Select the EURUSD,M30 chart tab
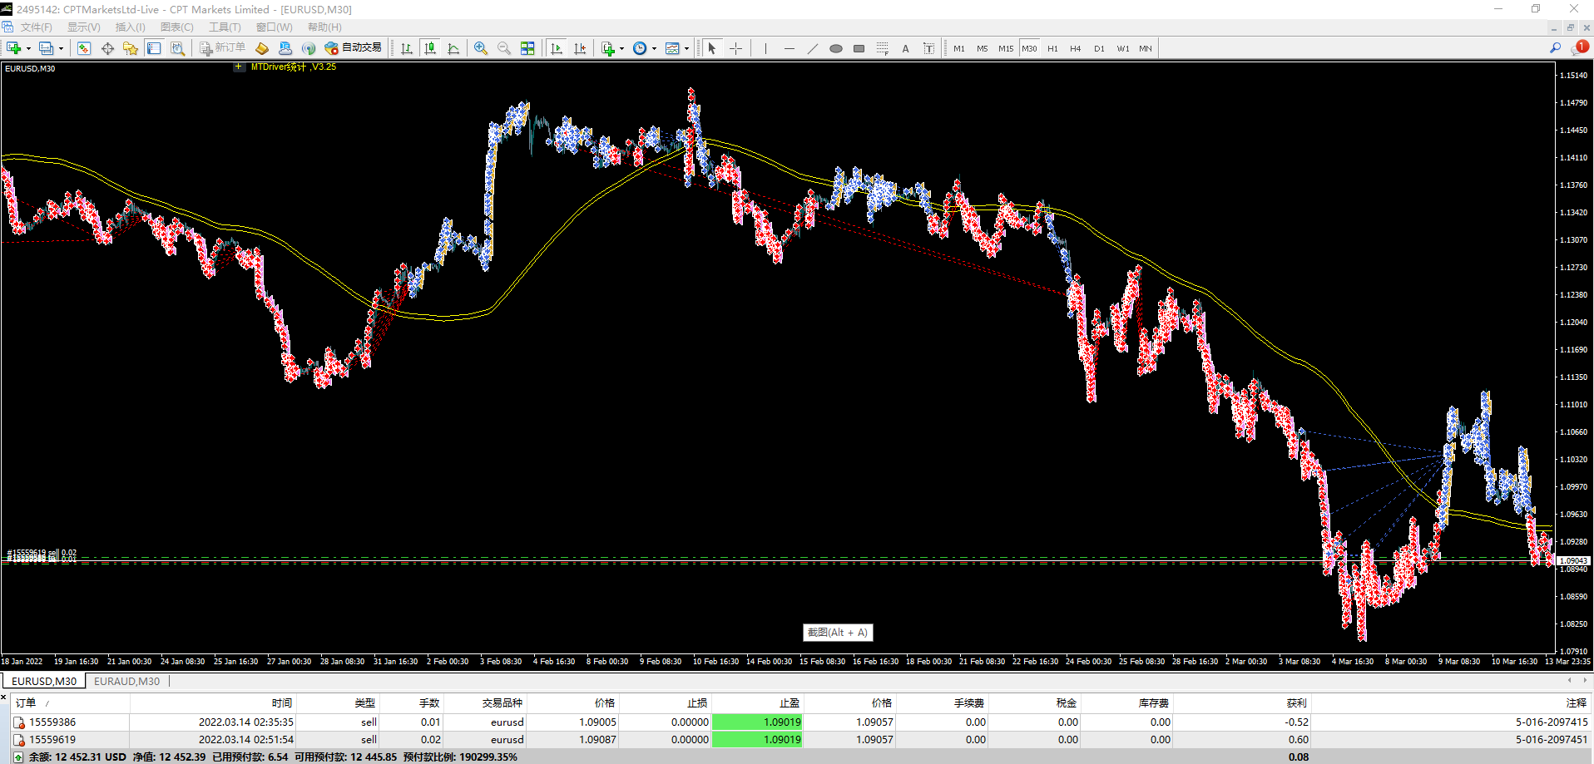Viewport: 1594px width, 764px height. (44, 682)
